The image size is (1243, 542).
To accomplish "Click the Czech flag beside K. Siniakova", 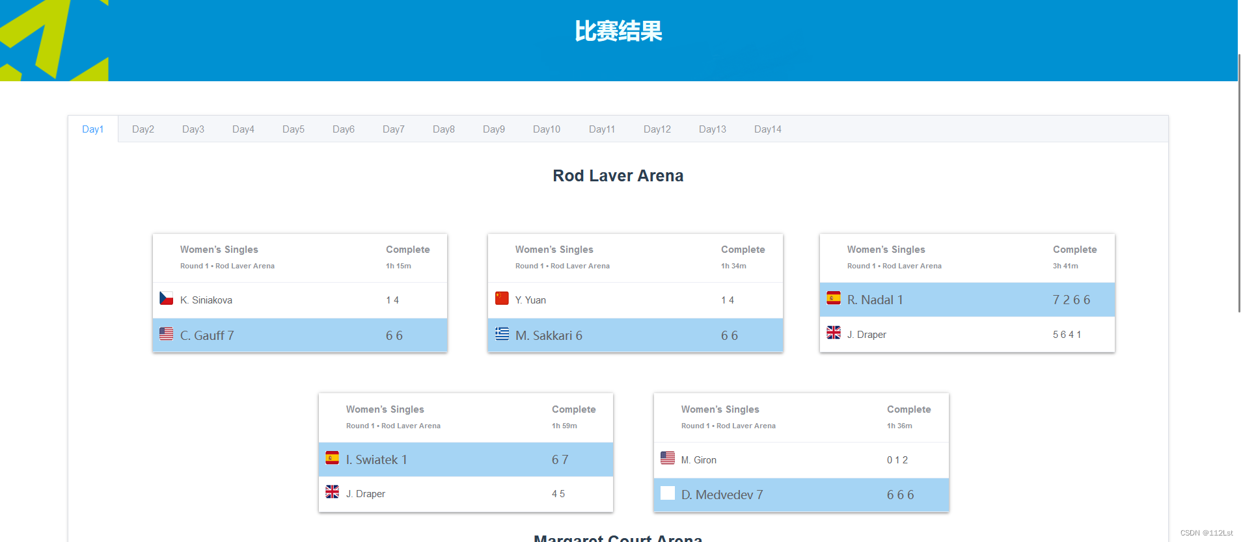I will click(x=167, y=298).
